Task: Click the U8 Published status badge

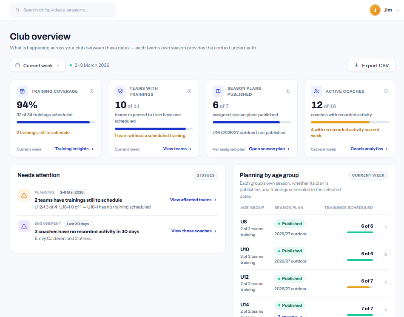Action: tap(290, 224)
